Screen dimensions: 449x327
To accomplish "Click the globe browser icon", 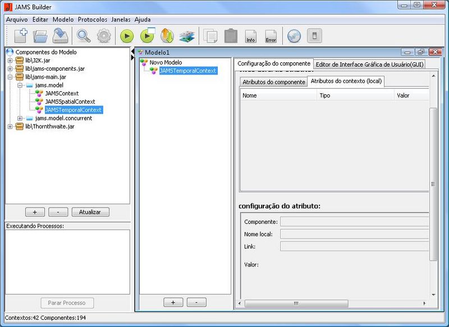I will tap(294, 36).
